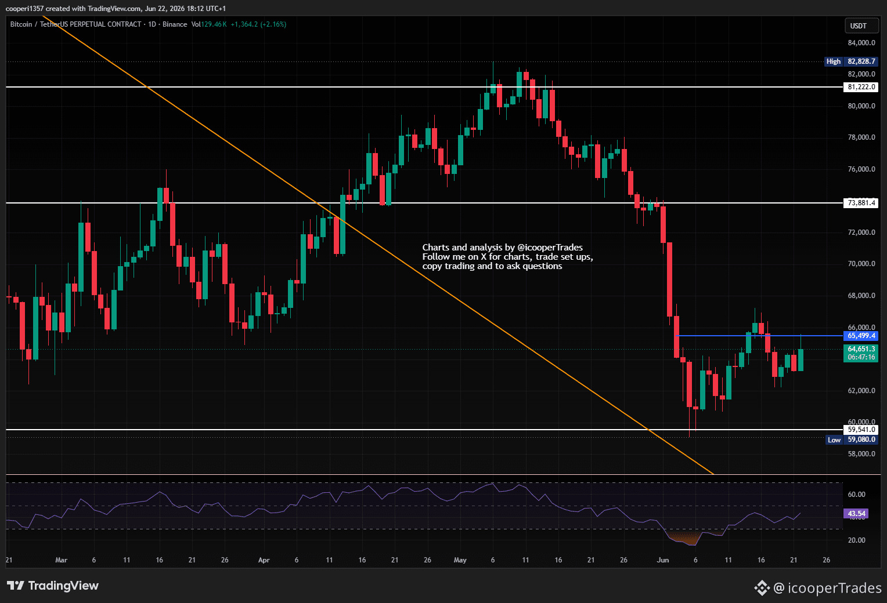Click the RSI 20.00 axis label

pyautogui.click(x=856, y=540)
